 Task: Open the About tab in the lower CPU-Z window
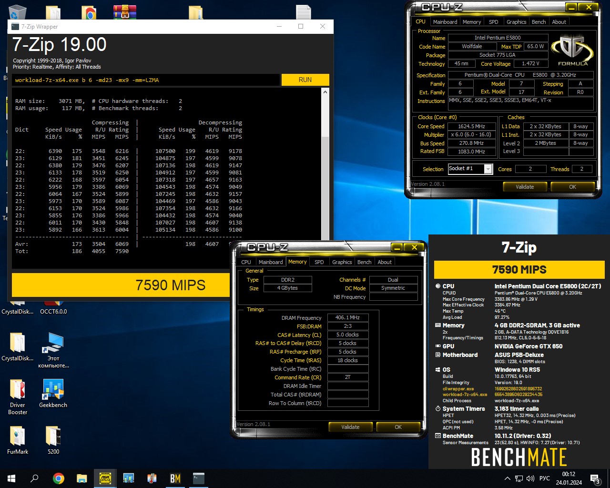(x=385, y=262)
